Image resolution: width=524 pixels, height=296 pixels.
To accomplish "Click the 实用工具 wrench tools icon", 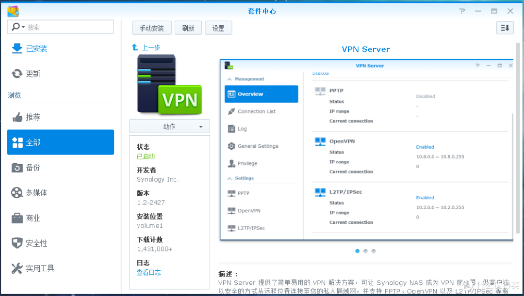I will click(17, 268).
